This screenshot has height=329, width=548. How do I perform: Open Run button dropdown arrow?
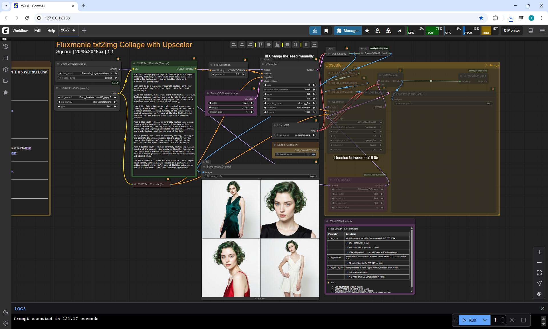coord(484,320)
